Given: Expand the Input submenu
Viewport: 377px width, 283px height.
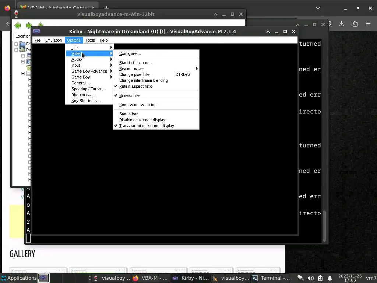Looking at the screenshot, I should click(x=89, y=65).
